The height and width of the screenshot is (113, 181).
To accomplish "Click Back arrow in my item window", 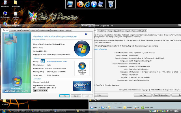I will pyautogui.click(x=92, y=107).
